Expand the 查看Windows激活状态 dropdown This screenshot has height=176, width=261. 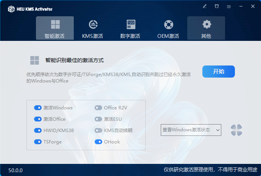coord(191,130)
